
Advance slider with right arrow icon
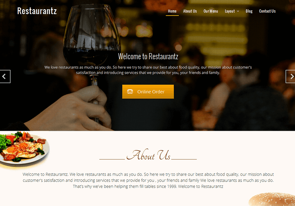291,77
